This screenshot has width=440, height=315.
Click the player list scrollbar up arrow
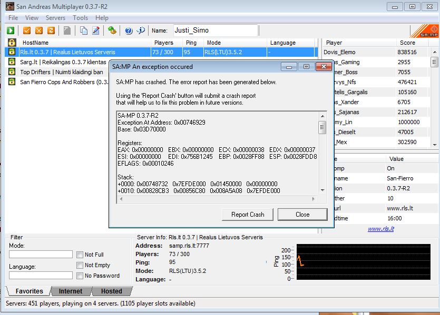tap(434, 52)
